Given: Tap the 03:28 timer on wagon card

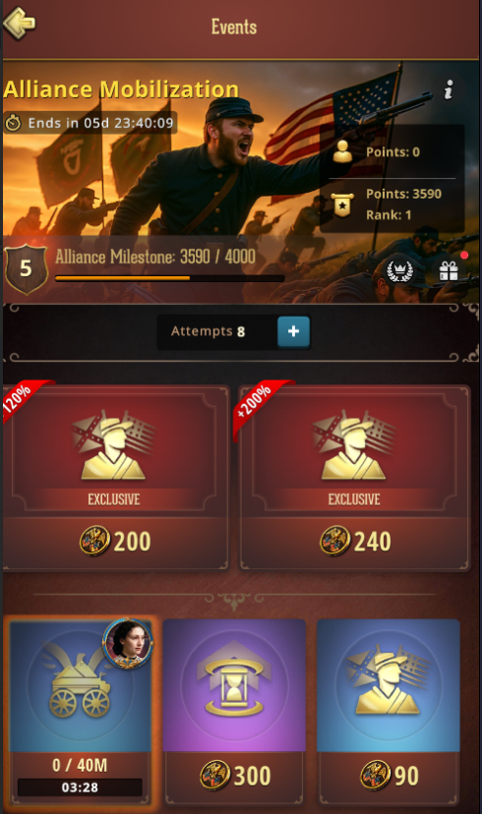Looking at the screenshot, I should [x=80, y=787].
